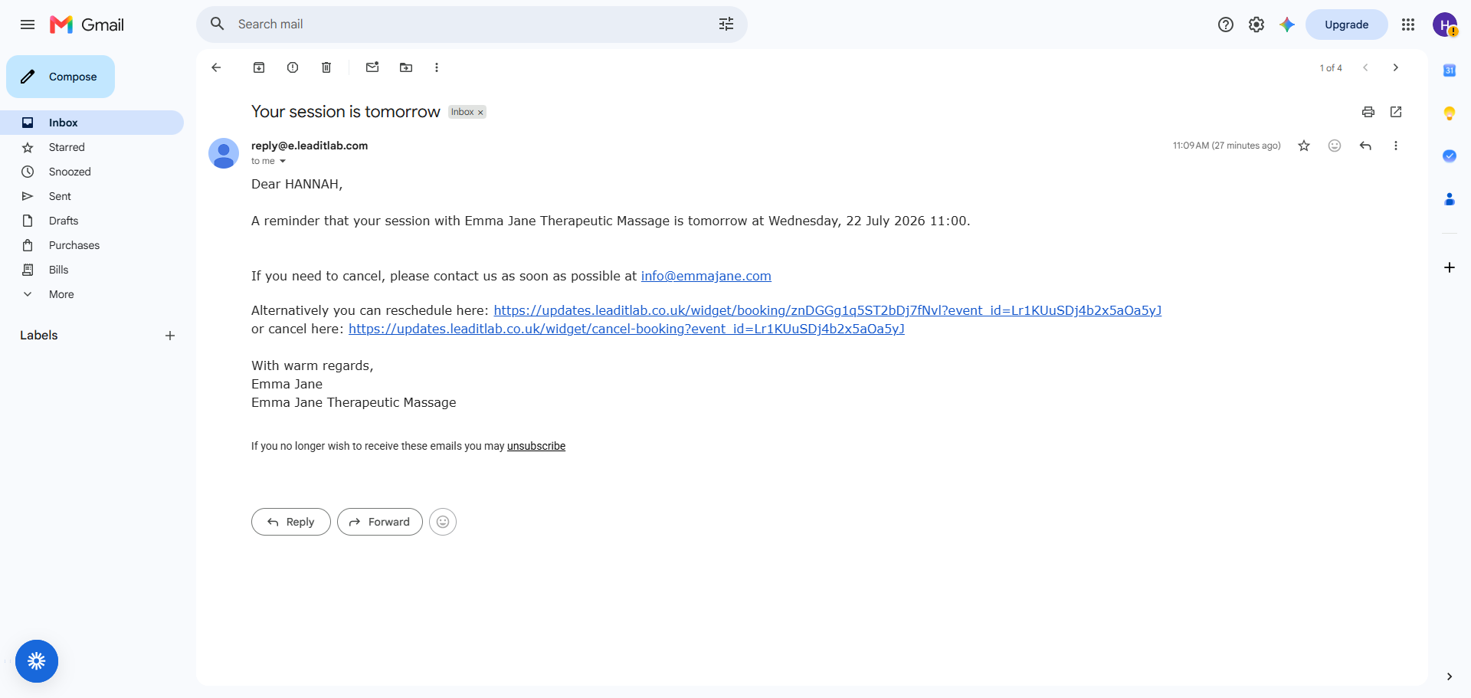The height and width of the screenshot is (698, 1471).
Task: Print all with the printer icon
Action: point(1368,112)
